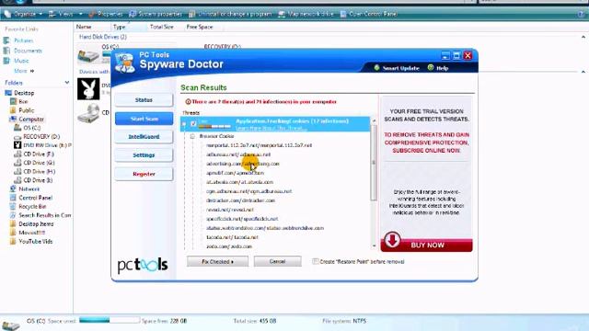Screen dimensions: 589x331
Task: Click the threats list scrollbar thumb
Action: point(374,162)
